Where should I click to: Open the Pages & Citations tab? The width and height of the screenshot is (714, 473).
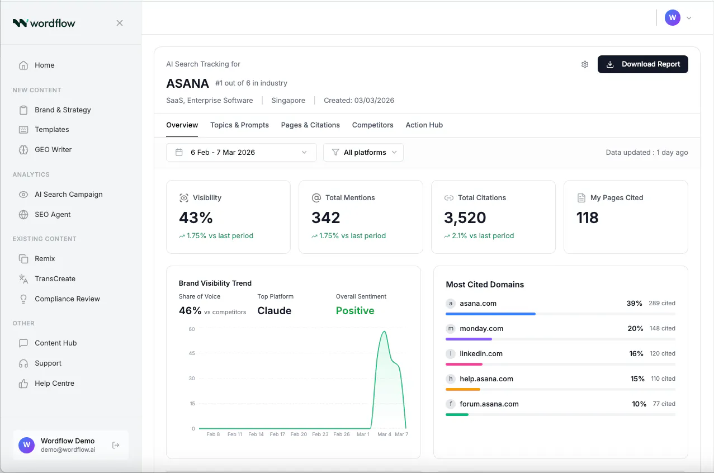[310, 125]
